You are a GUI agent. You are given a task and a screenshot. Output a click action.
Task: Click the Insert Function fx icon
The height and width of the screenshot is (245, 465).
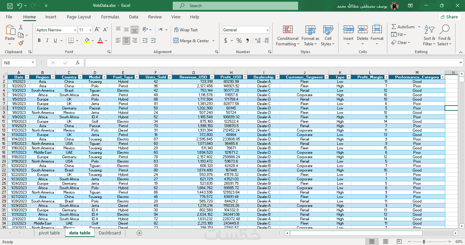(78, 63)
